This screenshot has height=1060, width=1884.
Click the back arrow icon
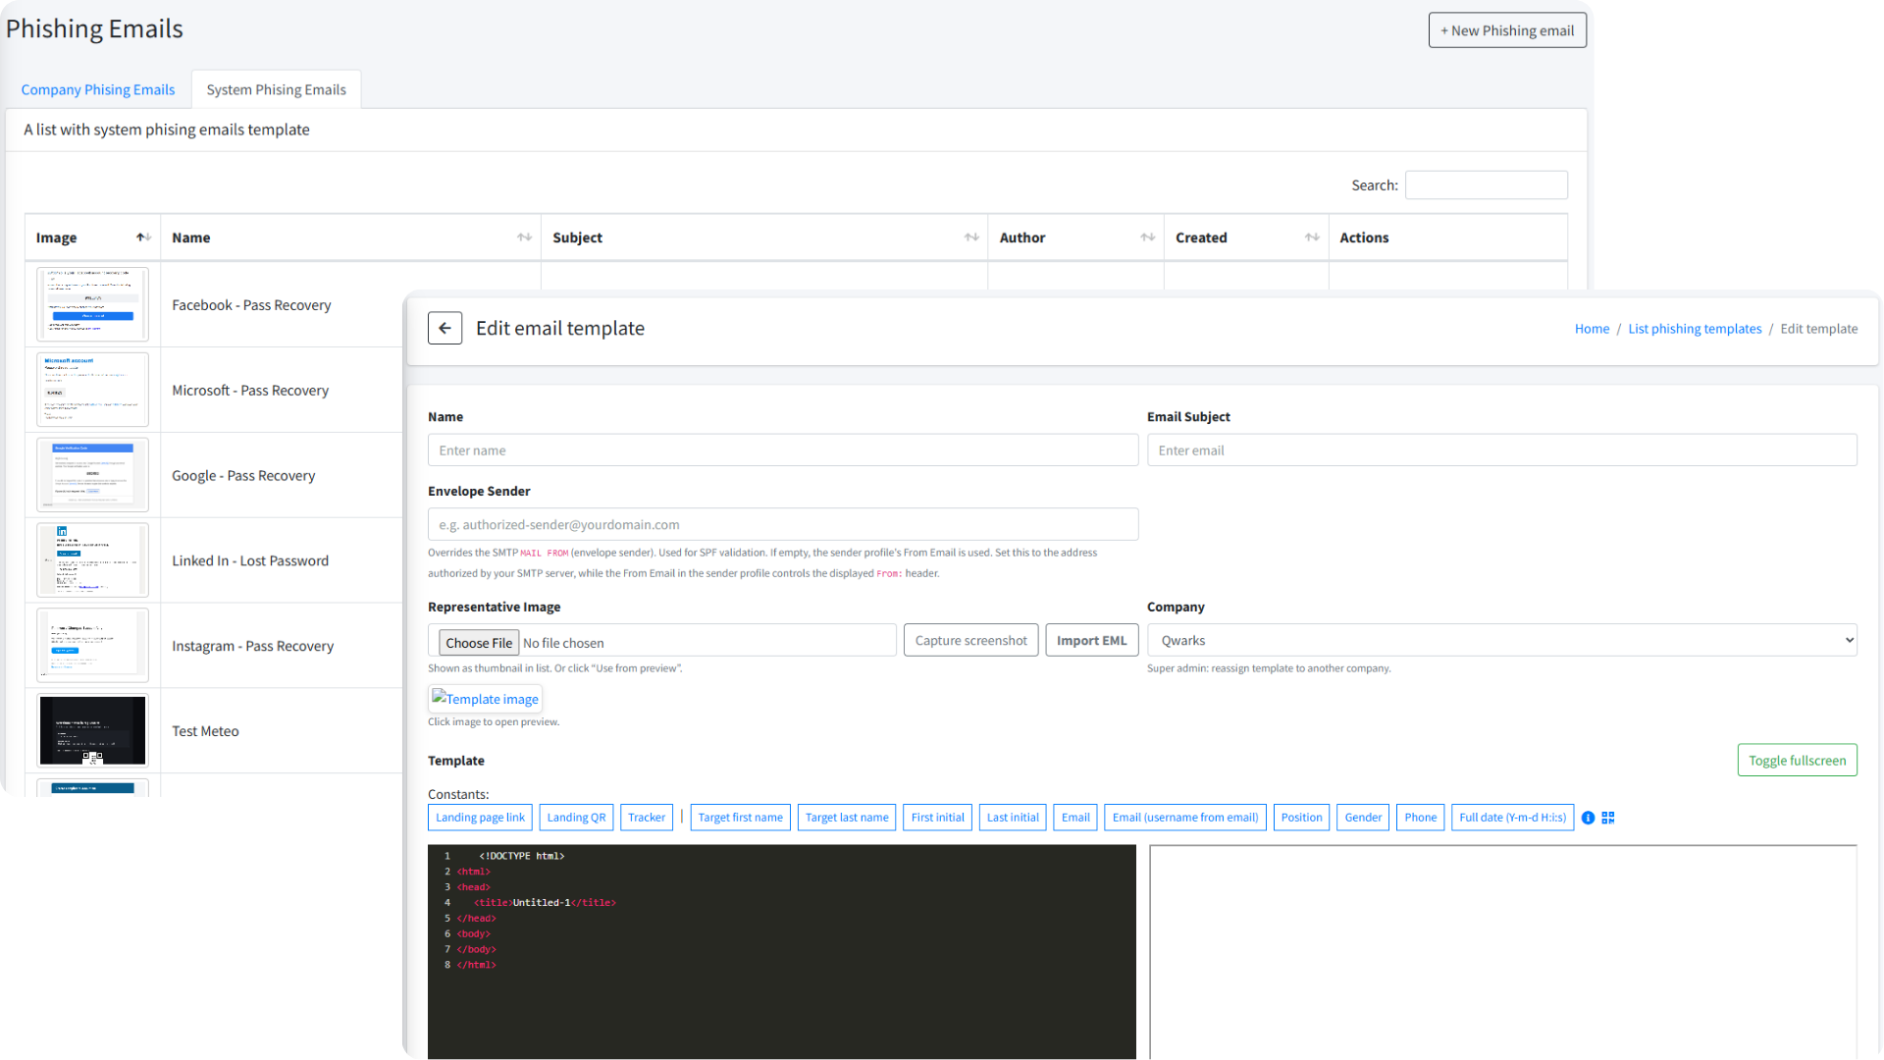click(x=445, y=329)
